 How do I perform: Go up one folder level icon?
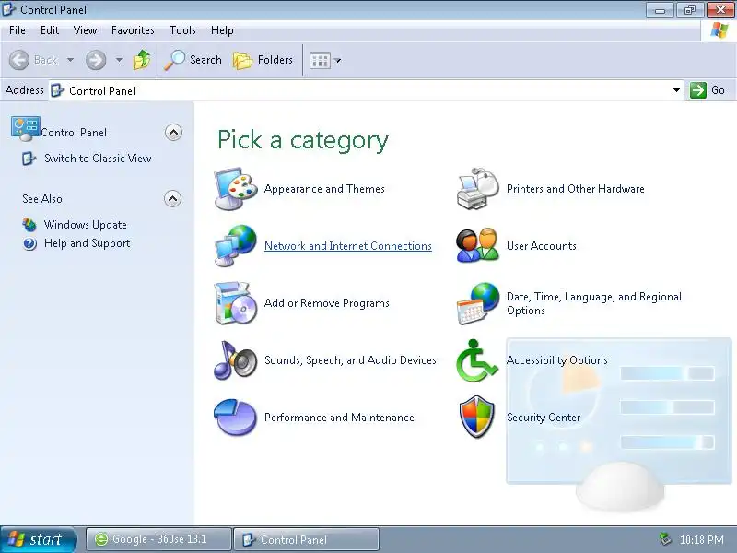click(x=142, y=60)
